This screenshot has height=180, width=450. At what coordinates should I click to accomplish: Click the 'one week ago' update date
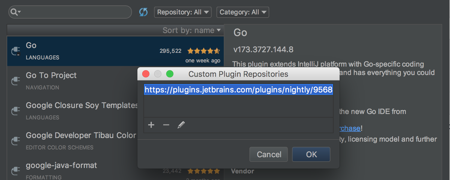pyautogui.click(x=203, y=61)
